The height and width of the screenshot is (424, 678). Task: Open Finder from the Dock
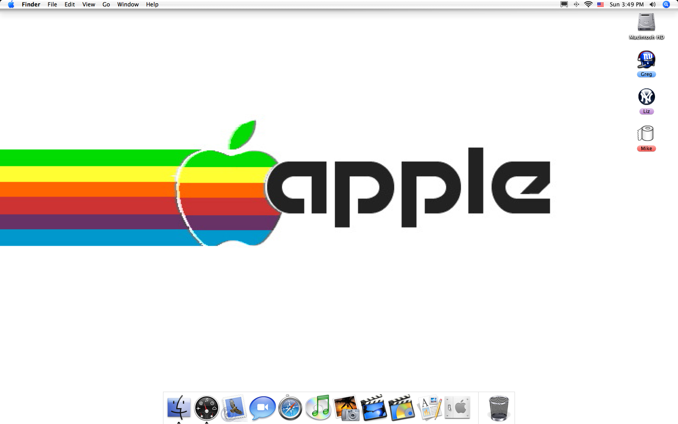click(178, 407)
